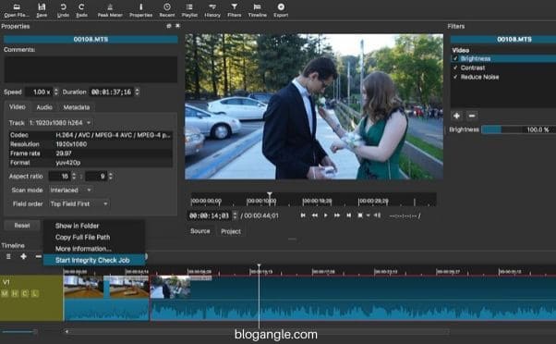Skip to the start of the clip
Image resolution: width=556 pixels, height=344 pixels.
[x=303, y=215]
